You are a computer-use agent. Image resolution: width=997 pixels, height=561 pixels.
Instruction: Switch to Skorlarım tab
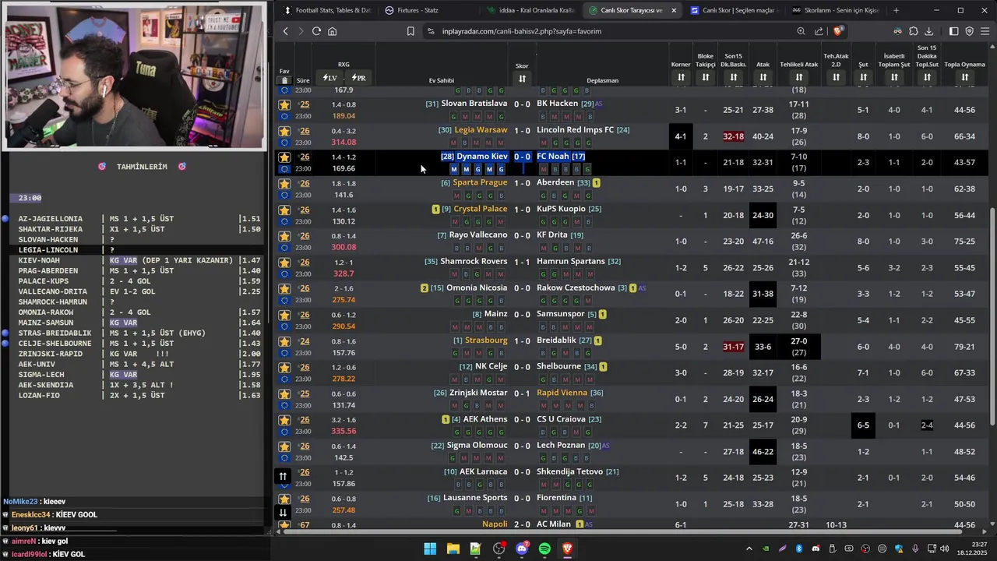(x=835, y=10)
